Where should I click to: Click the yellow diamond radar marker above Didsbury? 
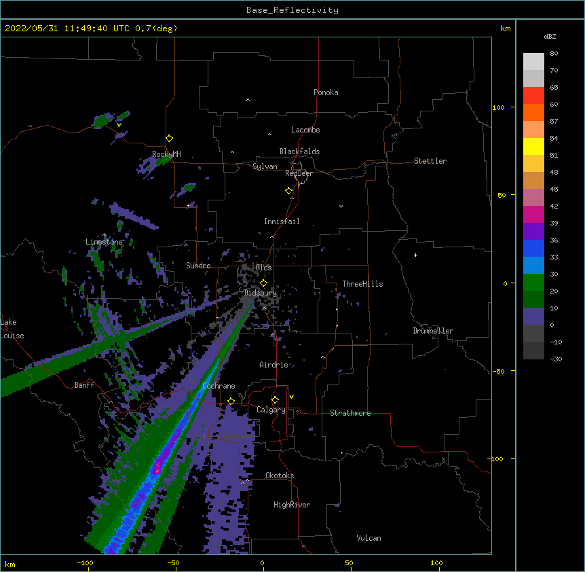tap(263, 283)
